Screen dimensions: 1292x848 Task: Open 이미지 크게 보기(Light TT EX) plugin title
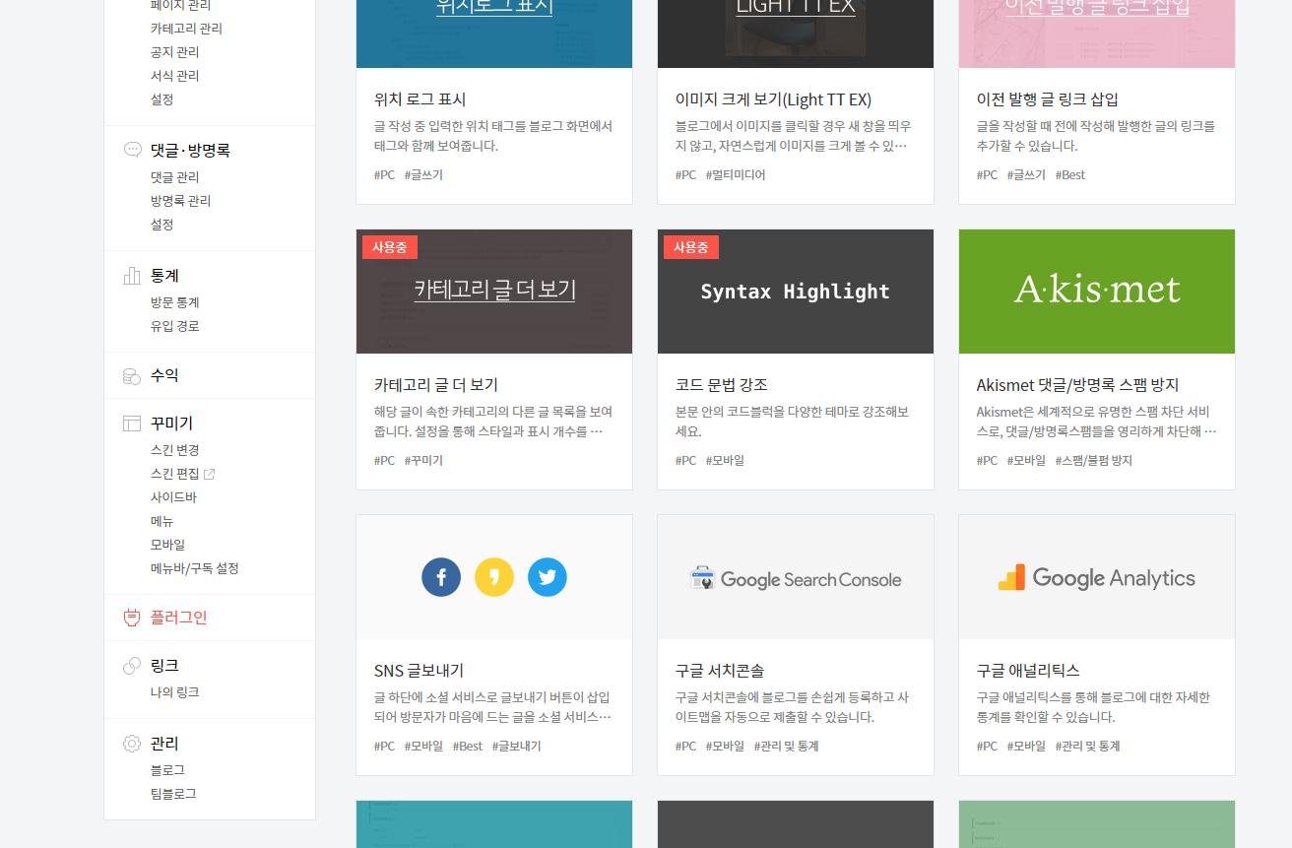(x=773, y=99)
